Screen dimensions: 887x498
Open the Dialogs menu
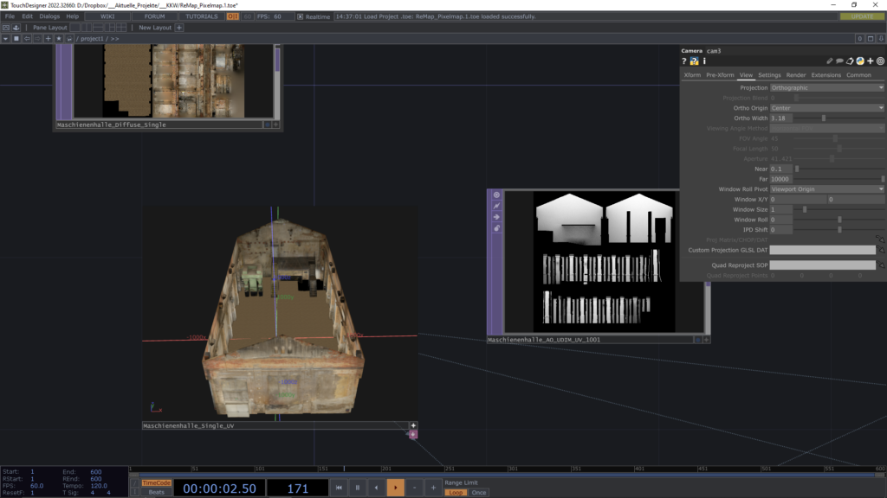pos(49,16)
